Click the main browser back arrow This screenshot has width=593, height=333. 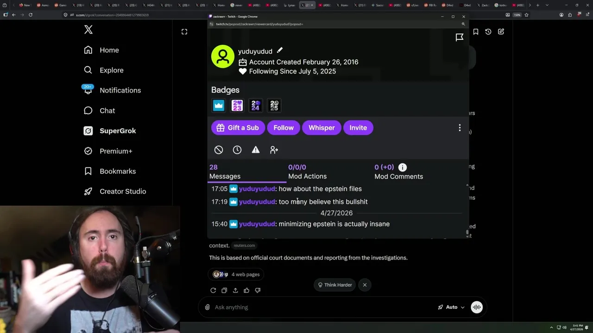click(14, 15)
